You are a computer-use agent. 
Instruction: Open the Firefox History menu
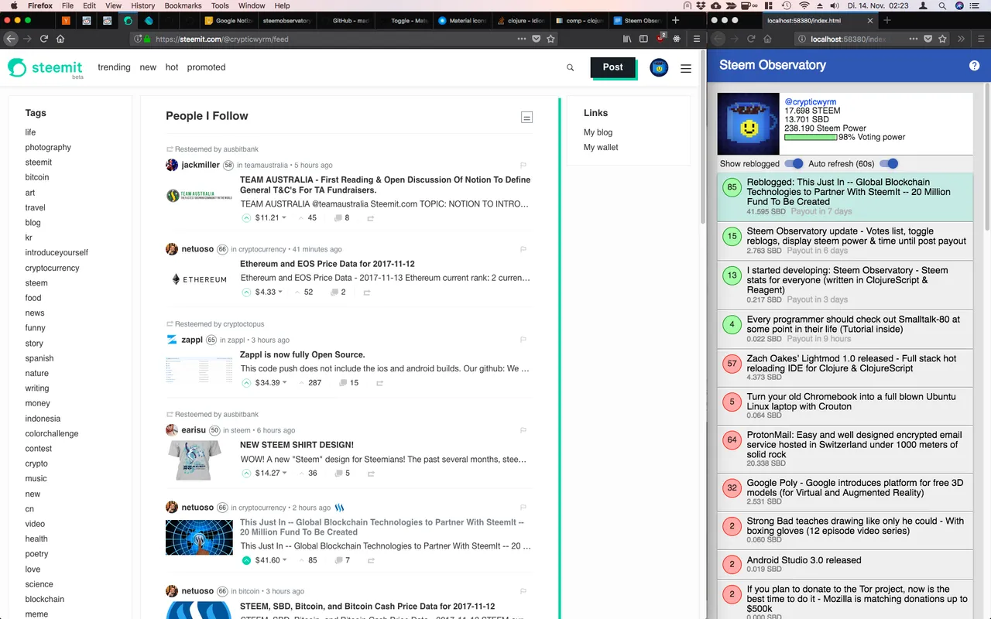coord(142,5)
